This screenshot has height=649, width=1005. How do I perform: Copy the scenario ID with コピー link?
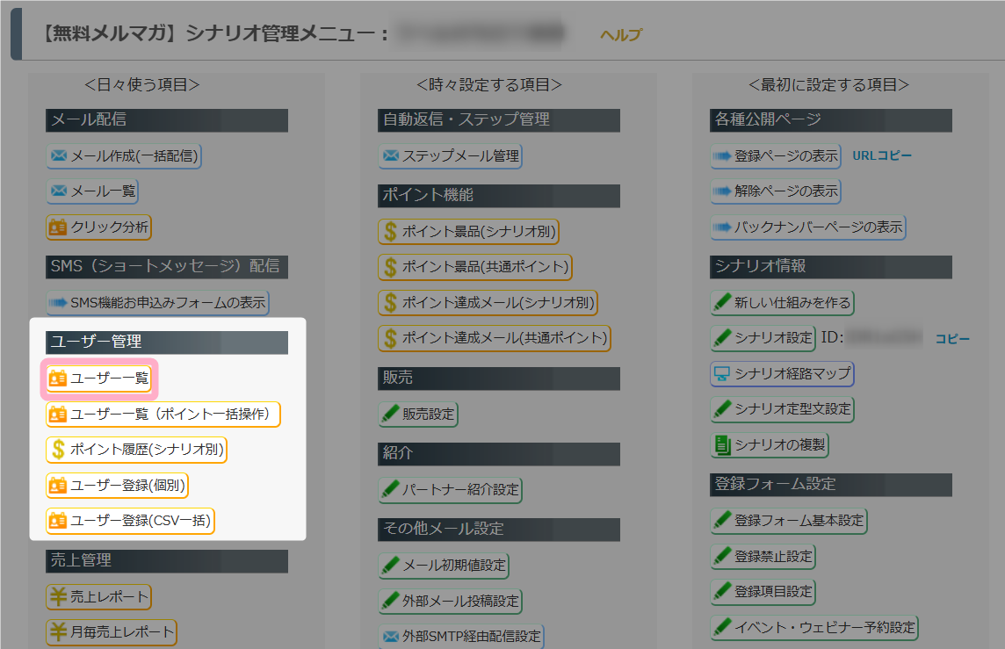tap(952, 338)
